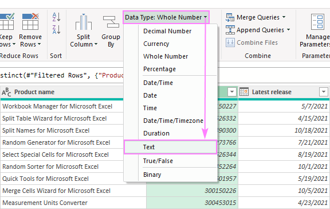Select the Merge Cells Wizard for Microsoft Excel cell

73,191
